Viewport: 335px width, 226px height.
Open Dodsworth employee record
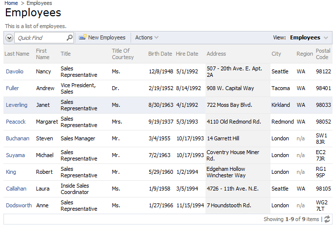(19, 205)
